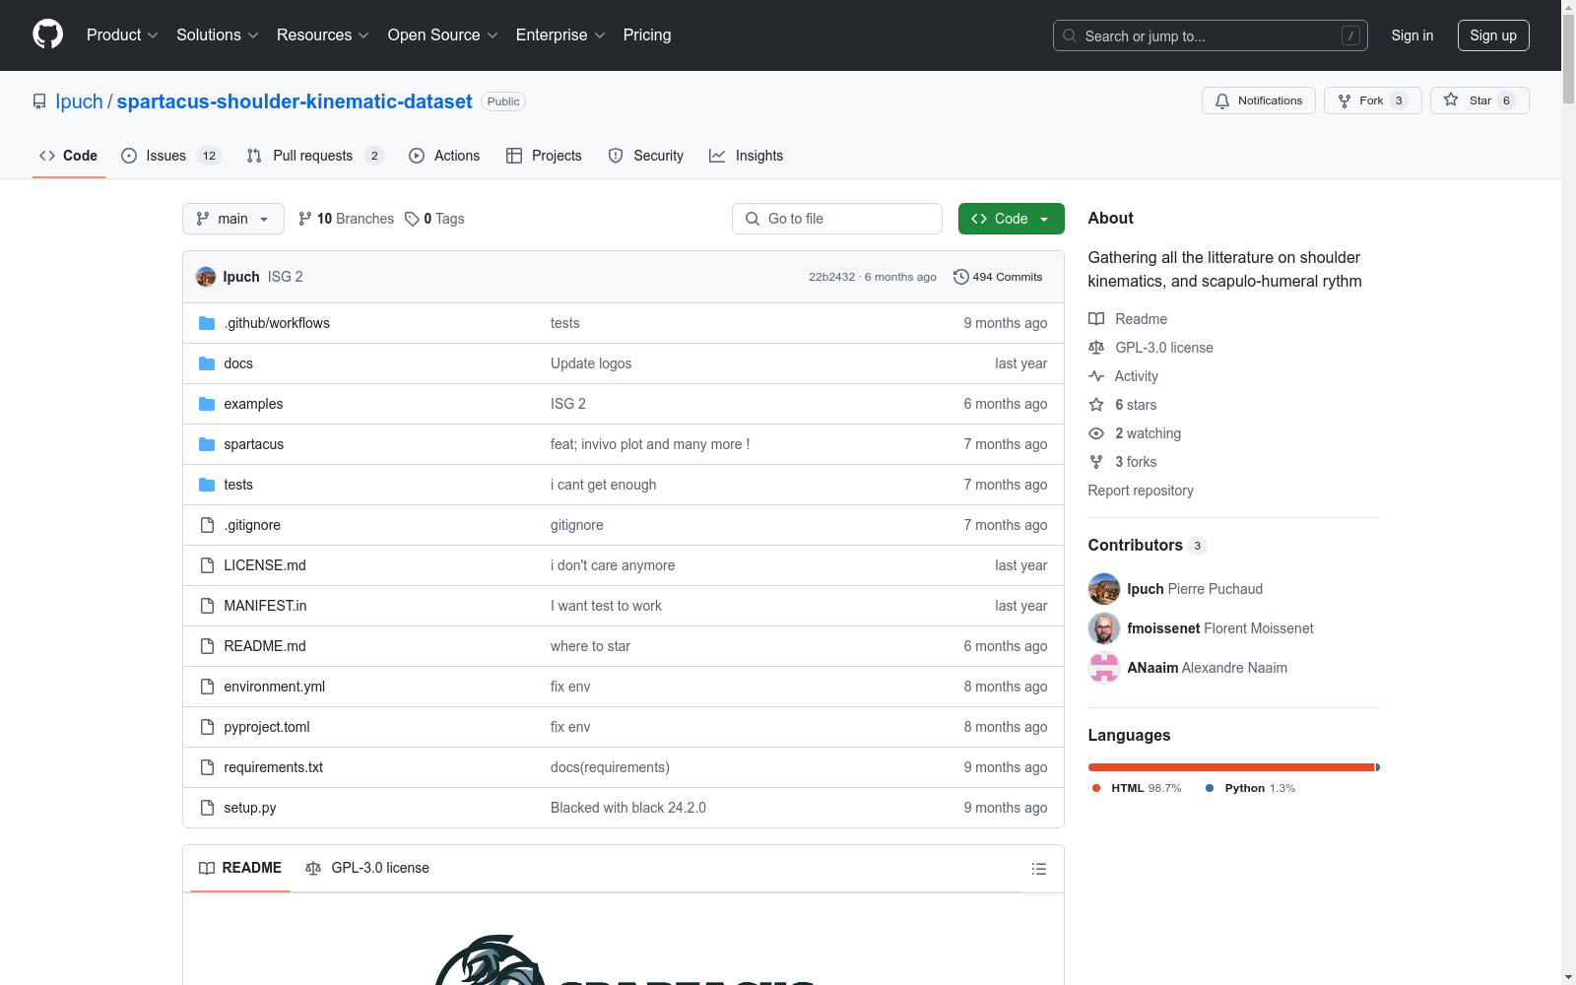Image resolution: width=1576 pixels, height=985 pixels.
Task: Open the requirements.txt file
Action: (273, 767)
